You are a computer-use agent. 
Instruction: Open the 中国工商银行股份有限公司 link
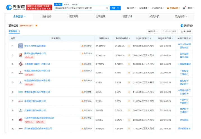37,71
